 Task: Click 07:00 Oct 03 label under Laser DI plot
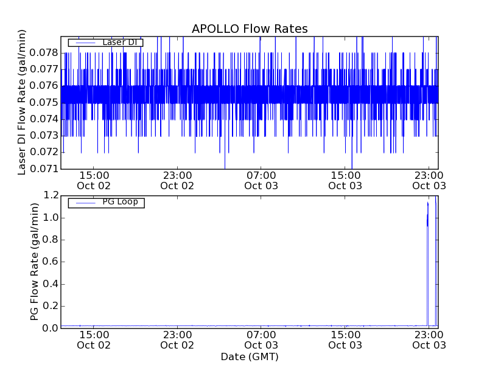pyautogui.click(x=261, y=179)
